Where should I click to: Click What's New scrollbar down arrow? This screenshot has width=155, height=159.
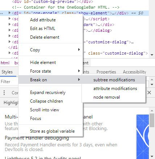point(152,156)
